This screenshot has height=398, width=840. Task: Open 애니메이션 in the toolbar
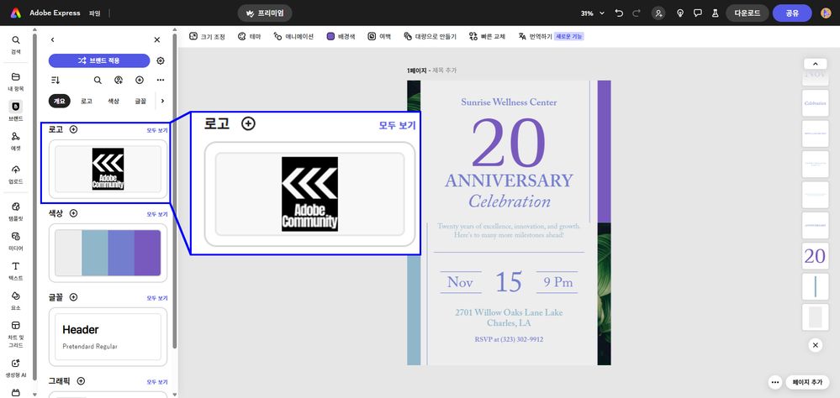[293, 36]
